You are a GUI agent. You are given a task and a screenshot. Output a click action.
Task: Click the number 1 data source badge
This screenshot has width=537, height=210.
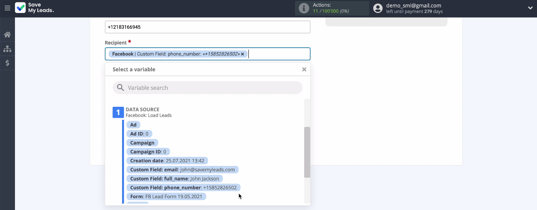(118, 112)
